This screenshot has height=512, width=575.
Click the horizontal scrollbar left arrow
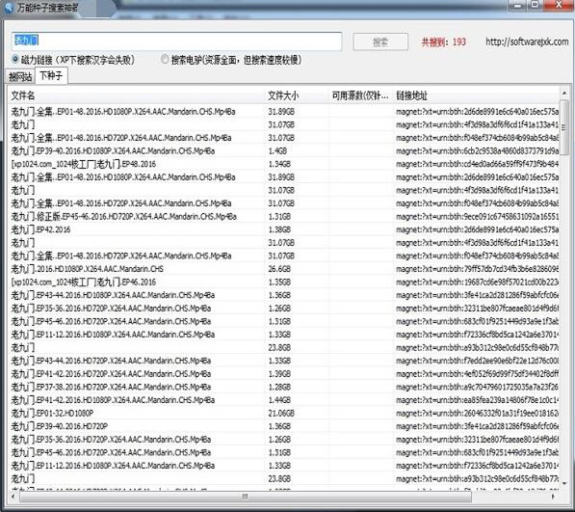tap(13, 497)
